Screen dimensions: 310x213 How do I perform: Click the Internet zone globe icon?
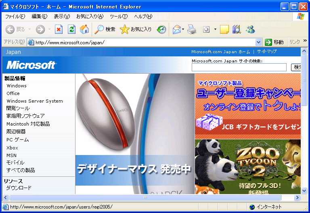(252, 207)
